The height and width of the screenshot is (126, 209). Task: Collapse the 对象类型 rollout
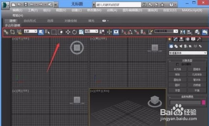pyautogui.click(x=187, y=61)
